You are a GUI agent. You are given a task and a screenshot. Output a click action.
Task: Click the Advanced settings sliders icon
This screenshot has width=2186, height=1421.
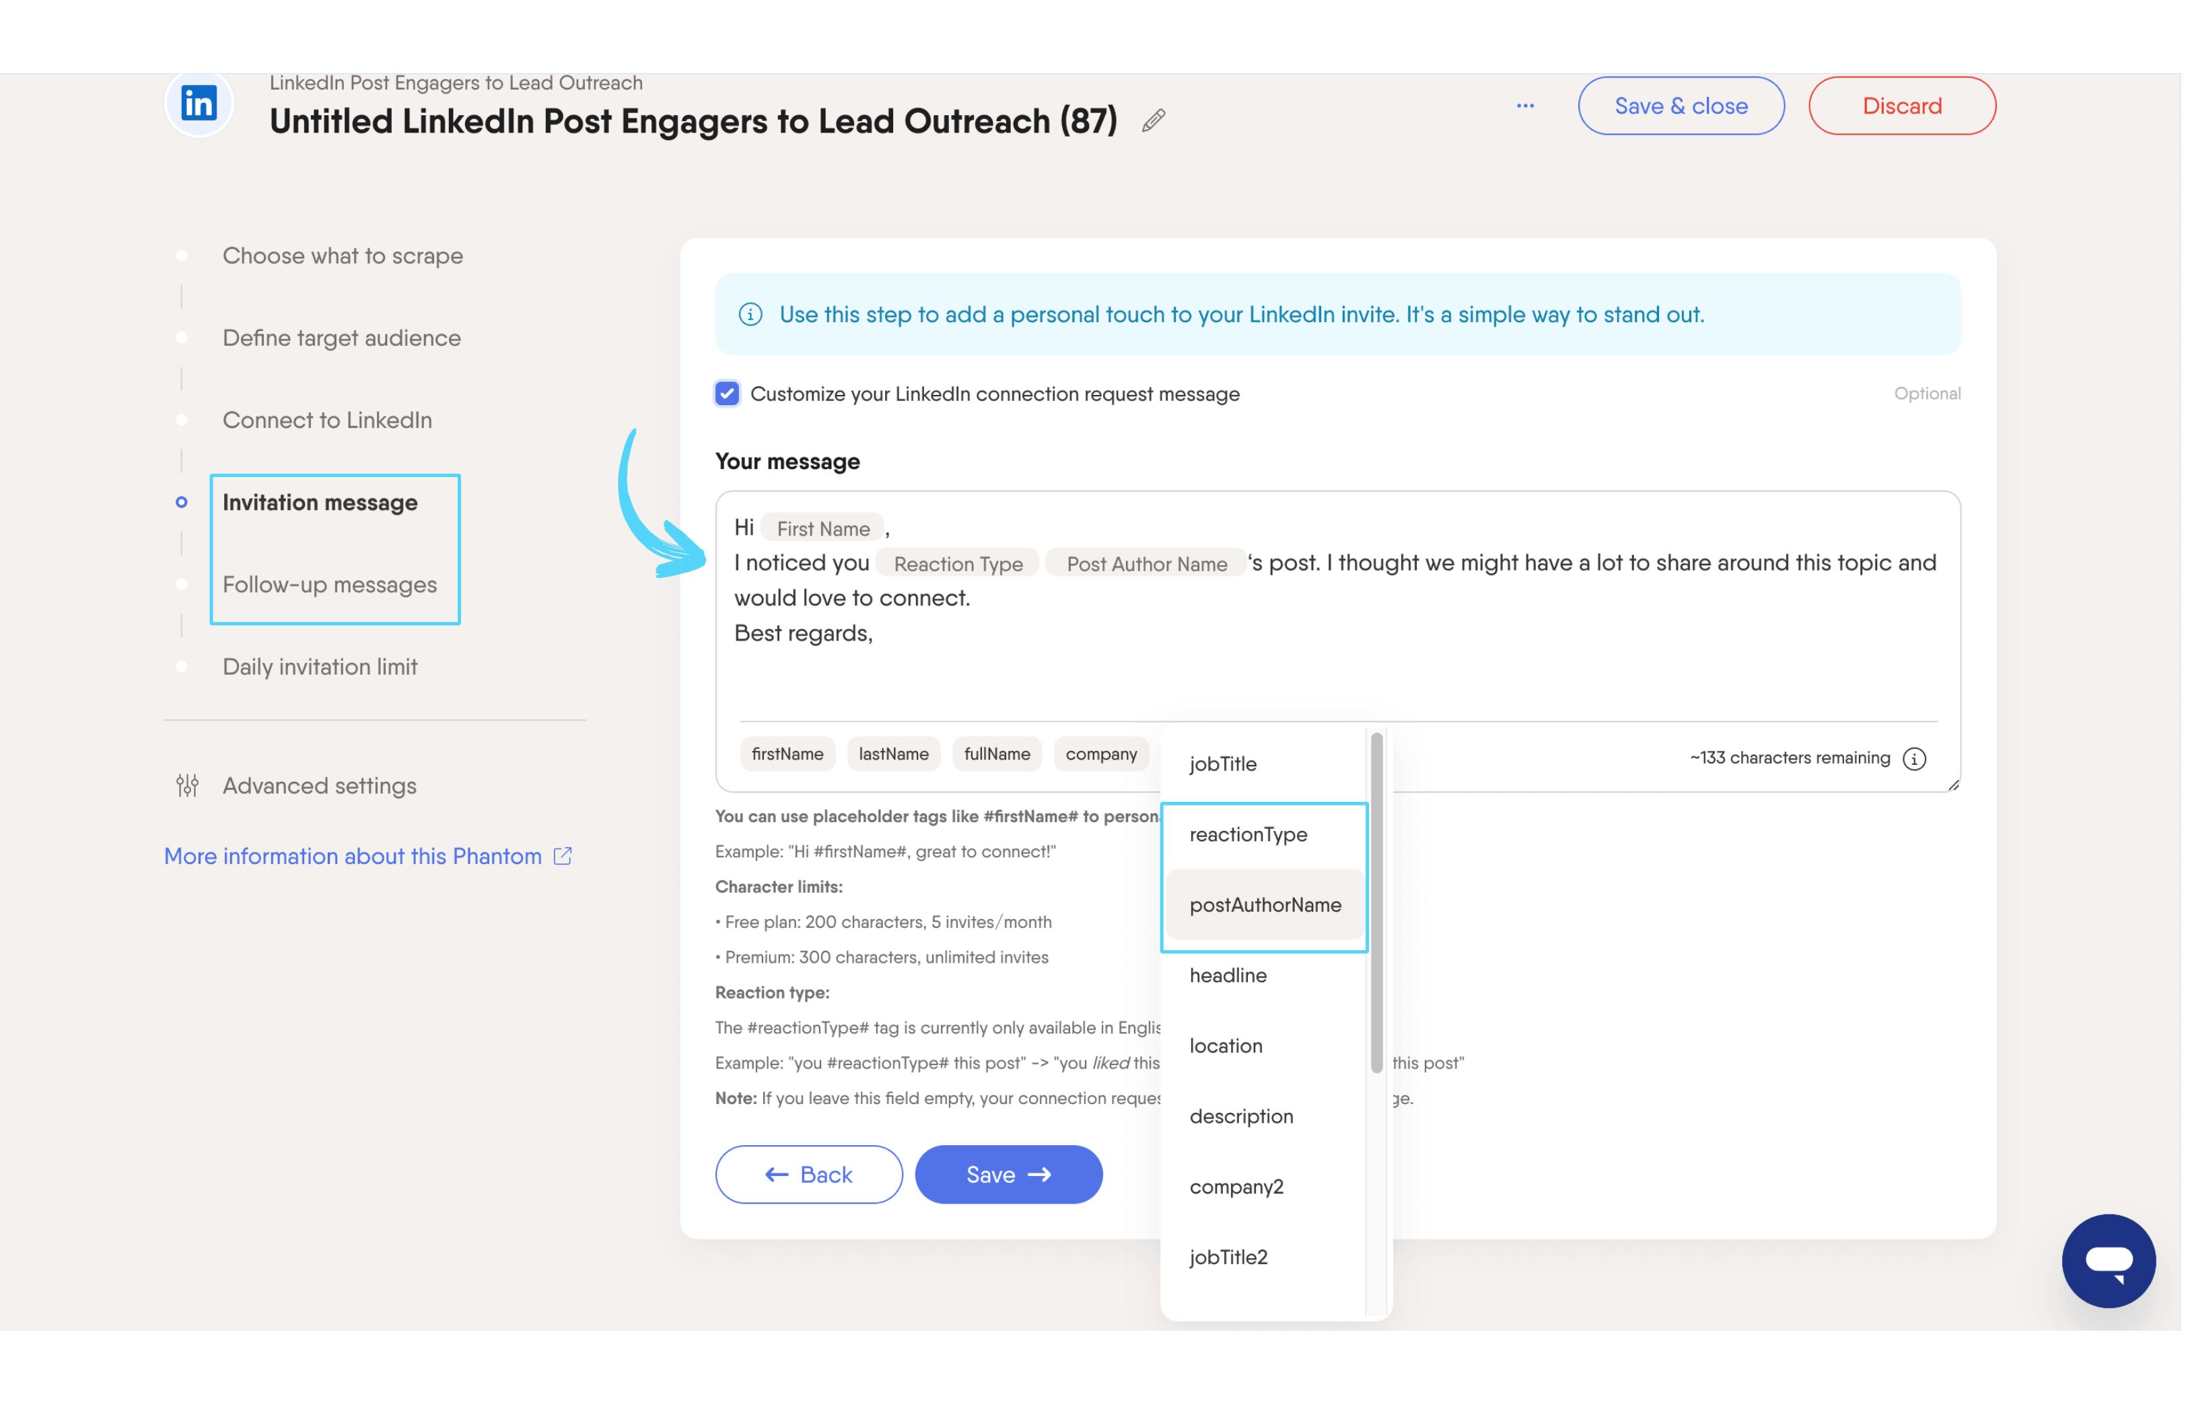pyautogui.click(x=187, y=786)
